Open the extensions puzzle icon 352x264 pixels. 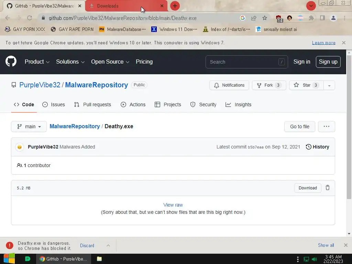[x=311, y=18]
